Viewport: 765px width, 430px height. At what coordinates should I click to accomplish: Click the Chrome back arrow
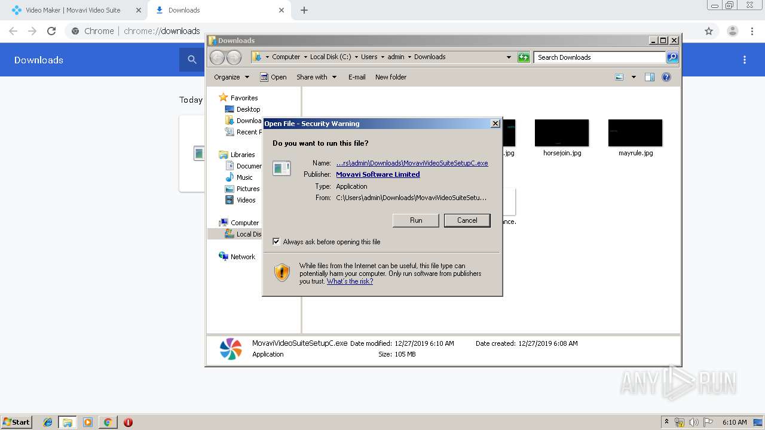pyautogui.click(x=13, y=31)
